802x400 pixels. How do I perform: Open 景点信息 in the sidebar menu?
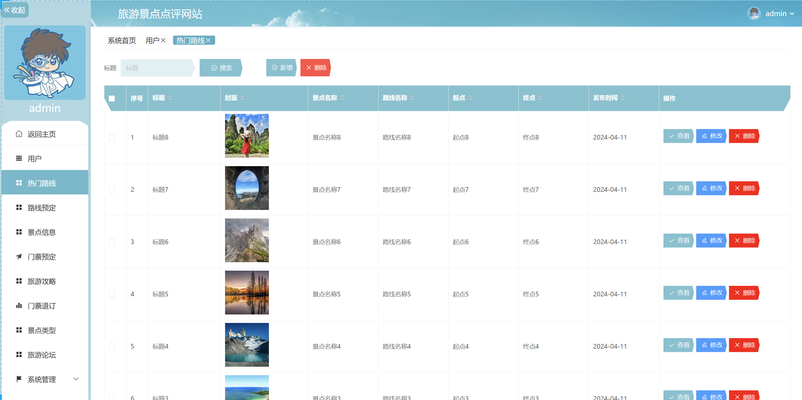42,232
